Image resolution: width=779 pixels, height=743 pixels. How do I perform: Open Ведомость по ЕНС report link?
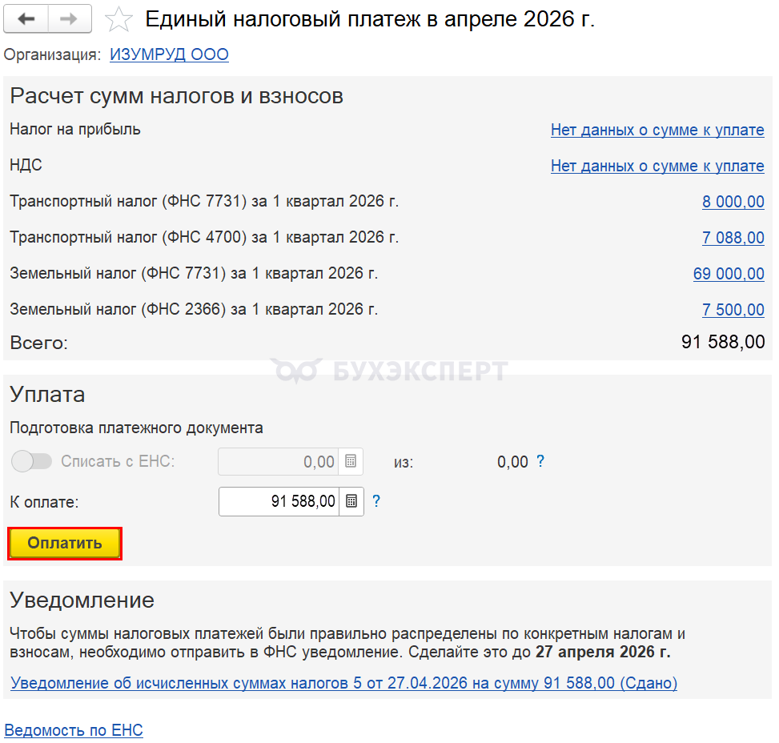[74, 729]
